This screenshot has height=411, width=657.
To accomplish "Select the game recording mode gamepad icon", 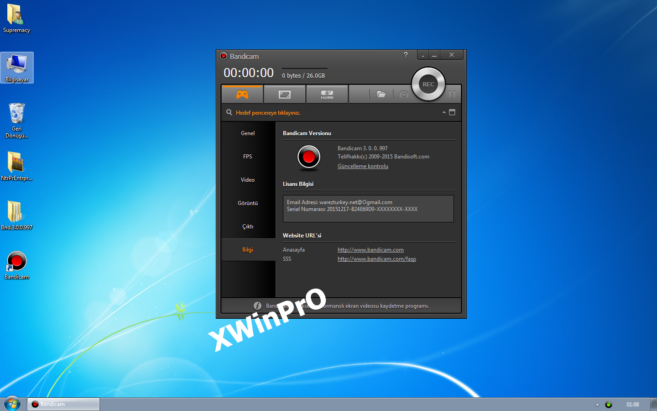I will 242,95.
